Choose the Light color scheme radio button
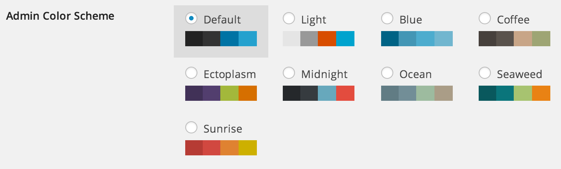Viewport: 561px width, 169px height. click(289, 18)
